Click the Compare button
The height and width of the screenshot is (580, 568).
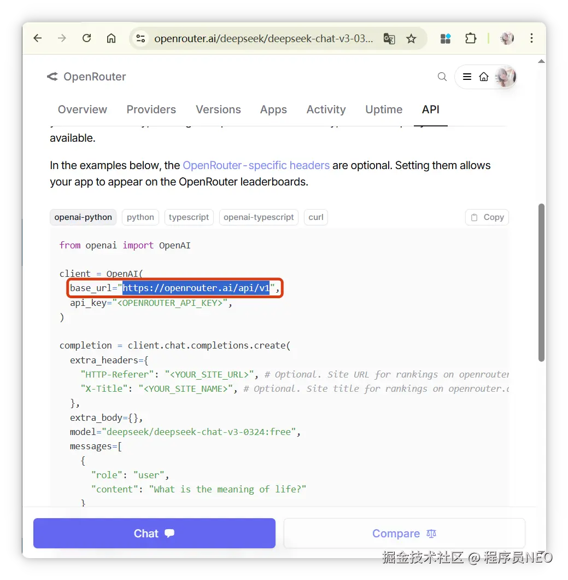(x=405, y=533)
